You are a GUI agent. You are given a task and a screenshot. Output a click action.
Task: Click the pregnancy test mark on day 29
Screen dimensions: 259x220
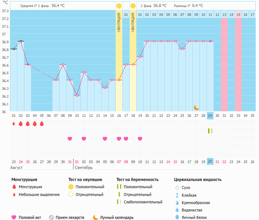[x=210, y=131]
